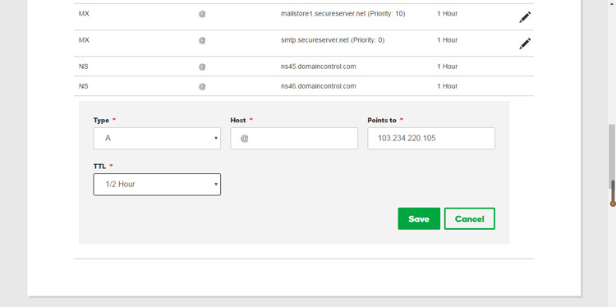Edit the smtp.secureserver.net MX record pencil
The image size is (616, 307).
tap(525, 44)
